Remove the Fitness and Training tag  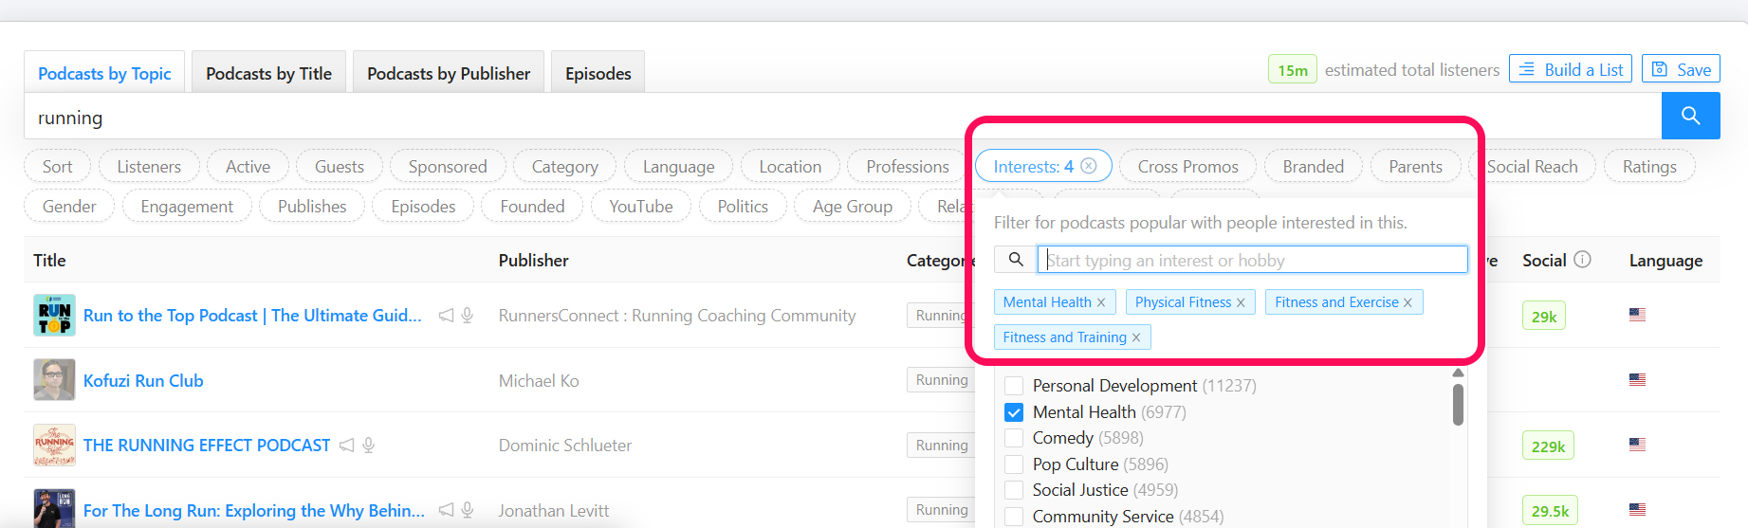pyautogui.click(x=1136, y=337)
